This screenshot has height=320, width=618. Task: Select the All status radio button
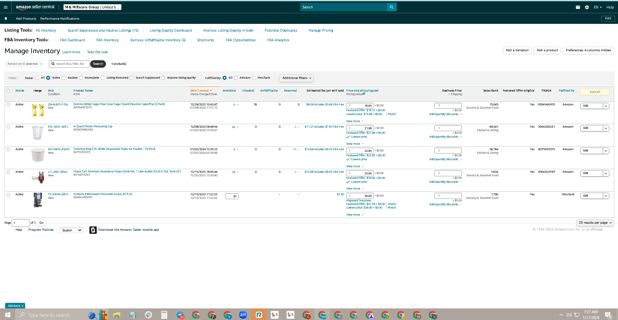[x=37, y=78]
